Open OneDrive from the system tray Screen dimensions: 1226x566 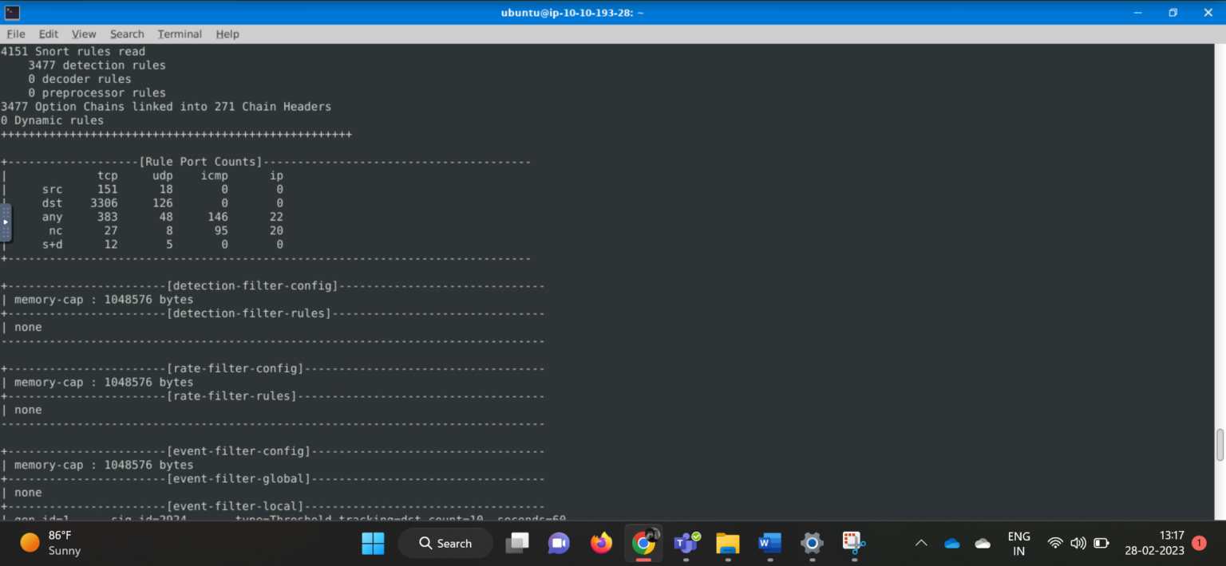pos(951,543)
